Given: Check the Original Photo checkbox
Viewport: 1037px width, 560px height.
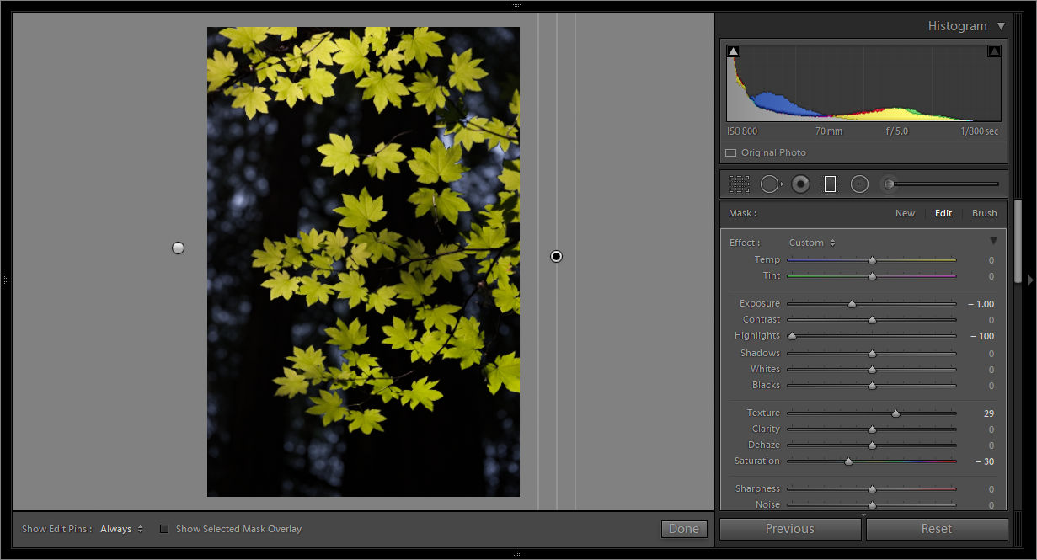Looking at the screenshot, I should (730, 152).
